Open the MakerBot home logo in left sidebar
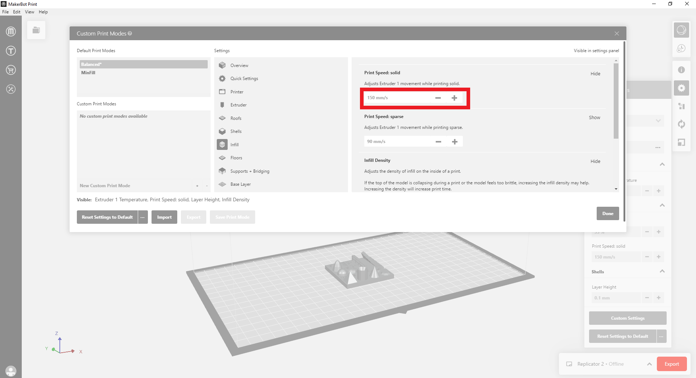This screenshot has height=378, width=696. pos(11,31)
